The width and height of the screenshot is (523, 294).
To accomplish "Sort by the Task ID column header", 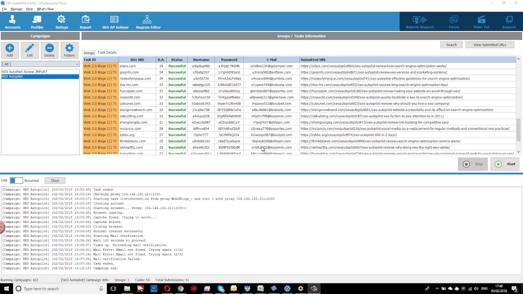I will [x=101, y=60].
